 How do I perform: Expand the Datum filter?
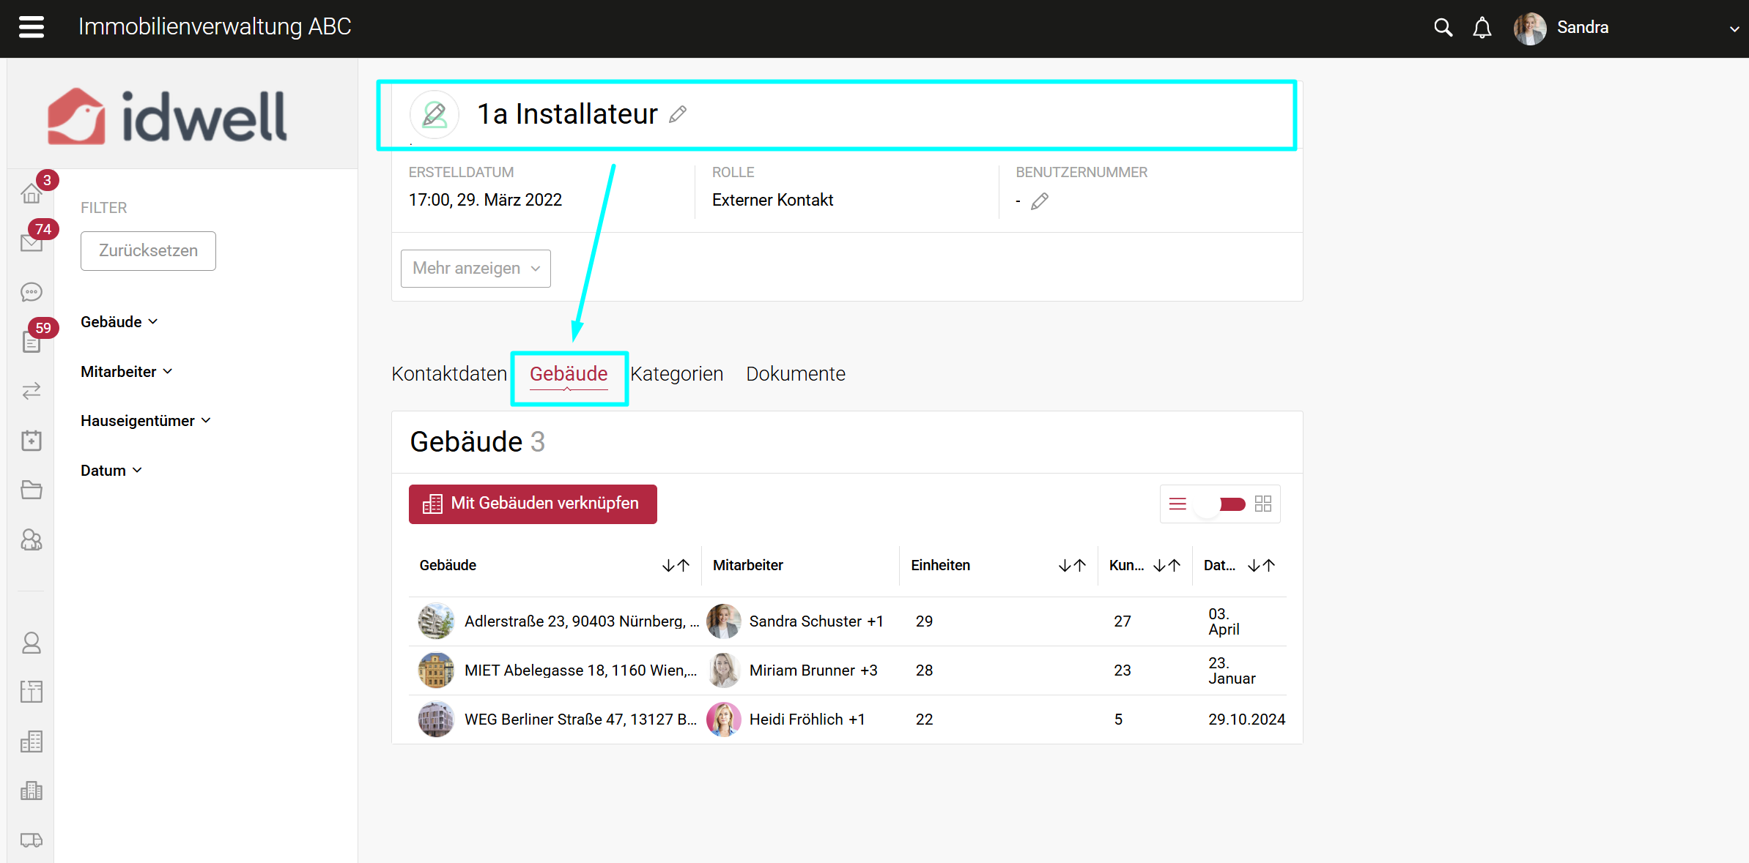pyautogui.click(x=111, y=471)
